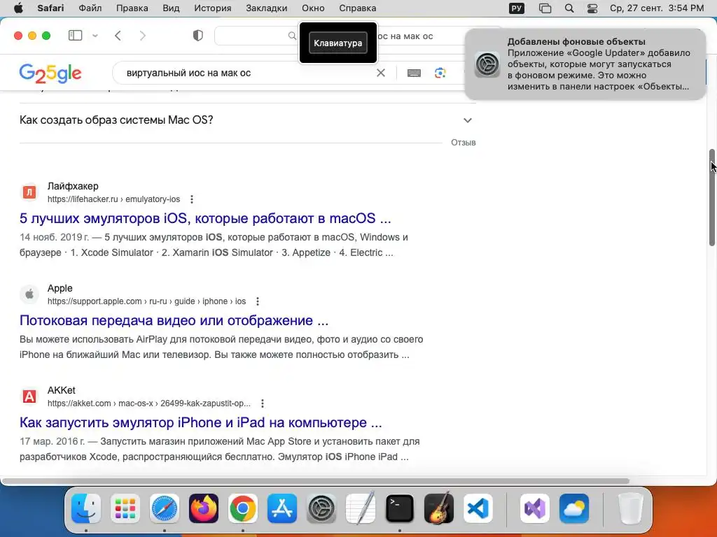Open System Settings from the Dock

[x=321, y=509]
